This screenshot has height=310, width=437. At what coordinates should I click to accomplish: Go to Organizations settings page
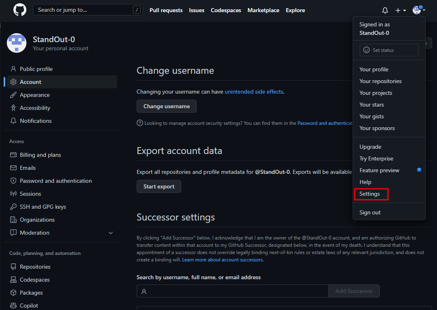[62, 220]
